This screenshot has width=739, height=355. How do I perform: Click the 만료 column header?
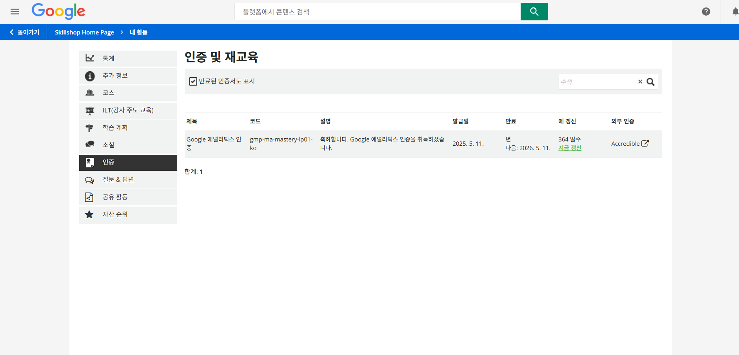point(510,121)
